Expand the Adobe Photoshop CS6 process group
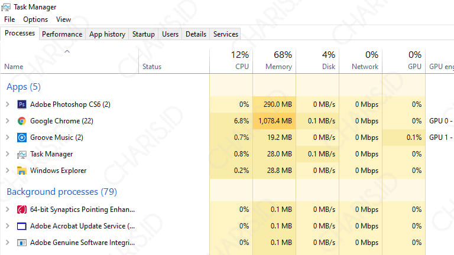The image size is (454, 255). 8,104
